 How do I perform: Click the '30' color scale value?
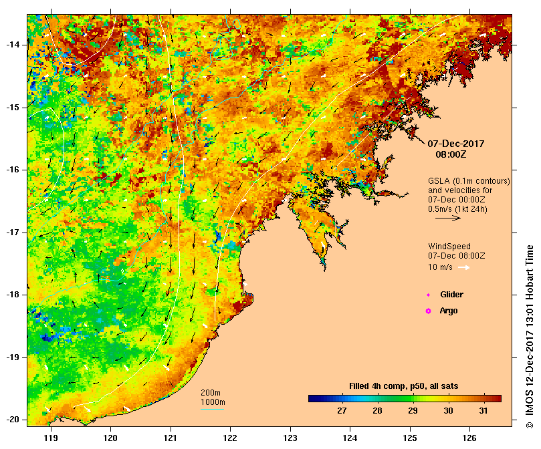coord(448,411)
